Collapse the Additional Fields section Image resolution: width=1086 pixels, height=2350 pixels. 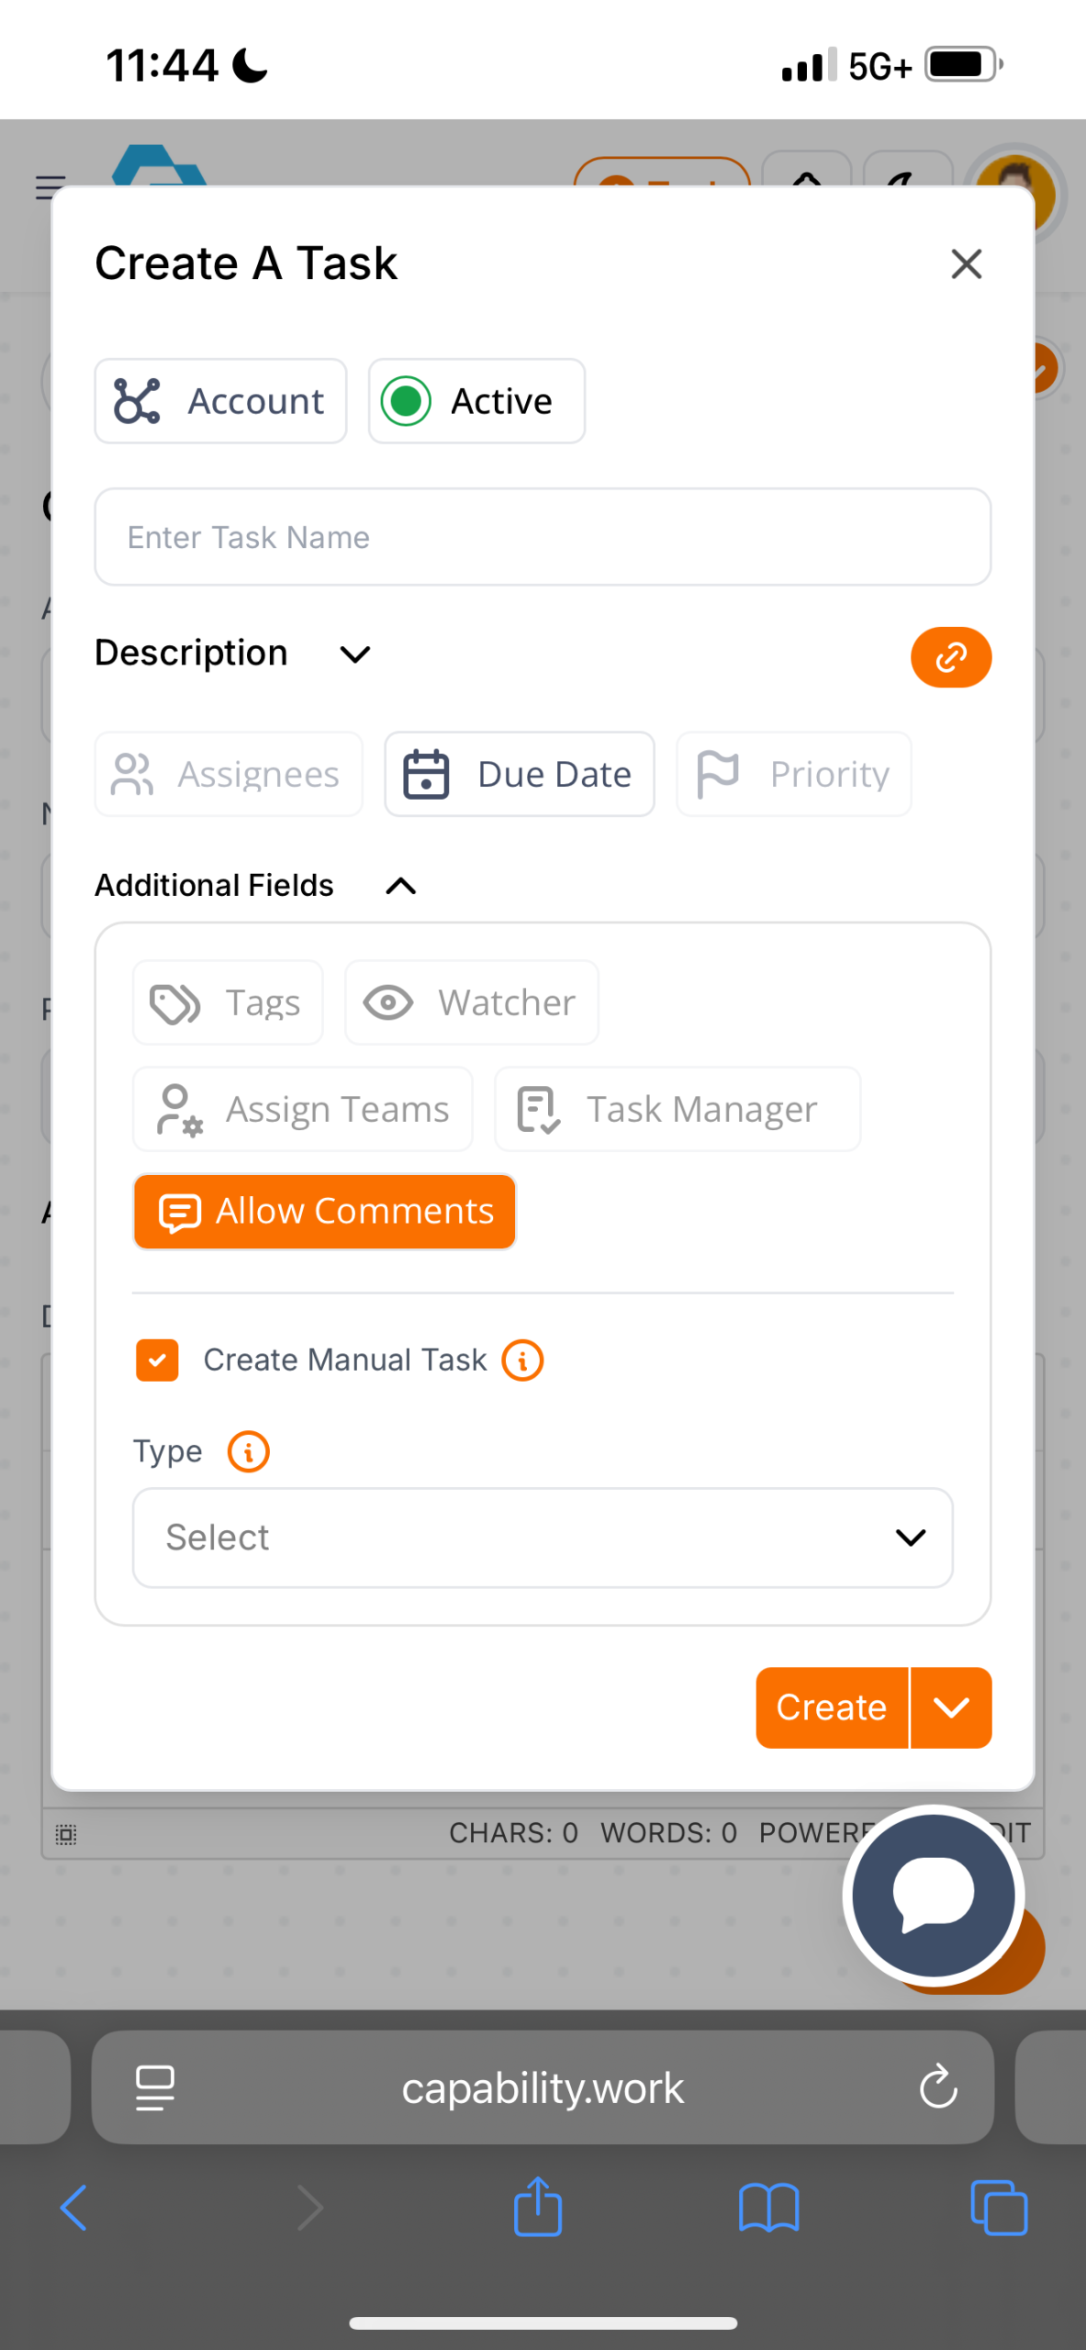400,886
